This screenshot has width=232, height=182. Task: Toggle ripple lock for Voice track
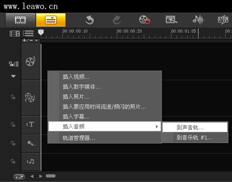coord(13,143)
